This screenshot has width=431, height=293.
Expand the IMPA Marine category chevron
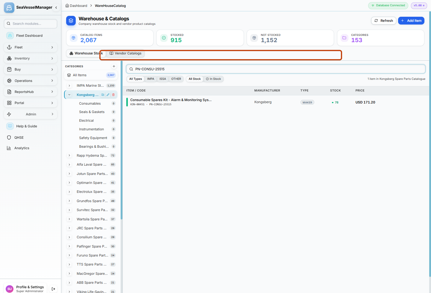[x=69, y=86]
